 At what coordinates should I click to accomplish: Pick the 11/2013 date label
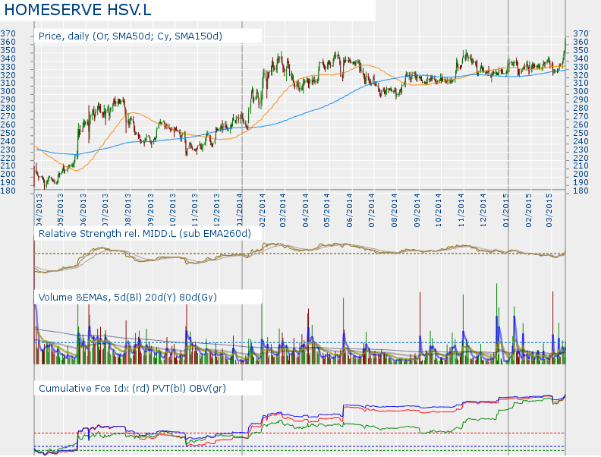point(195,209)
